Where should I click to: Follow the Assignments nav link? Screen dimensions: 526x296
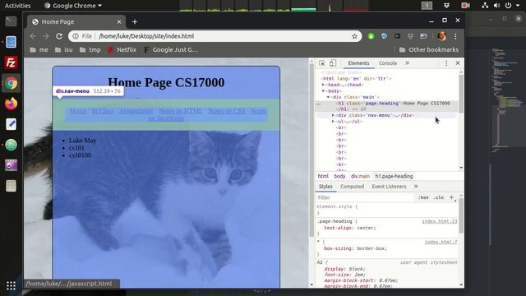coord(136,111)
